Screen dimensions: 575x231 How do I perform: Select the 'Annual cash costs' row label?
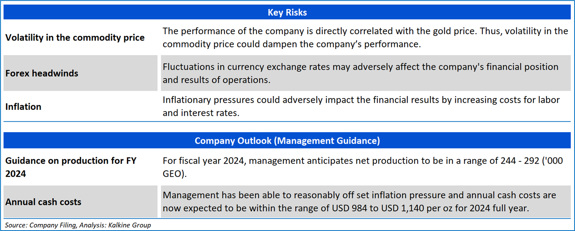43,202
